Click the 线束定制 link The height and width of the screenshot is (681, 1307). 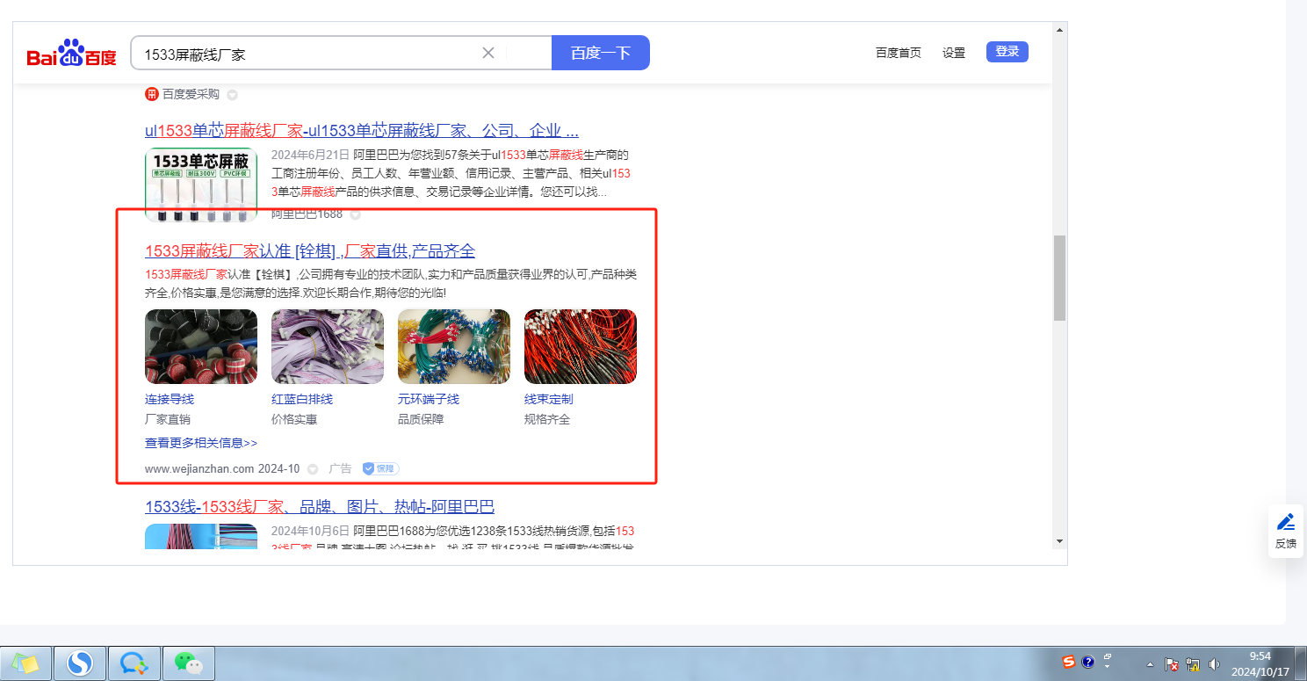pyautogui.click(x=549, y=399)
